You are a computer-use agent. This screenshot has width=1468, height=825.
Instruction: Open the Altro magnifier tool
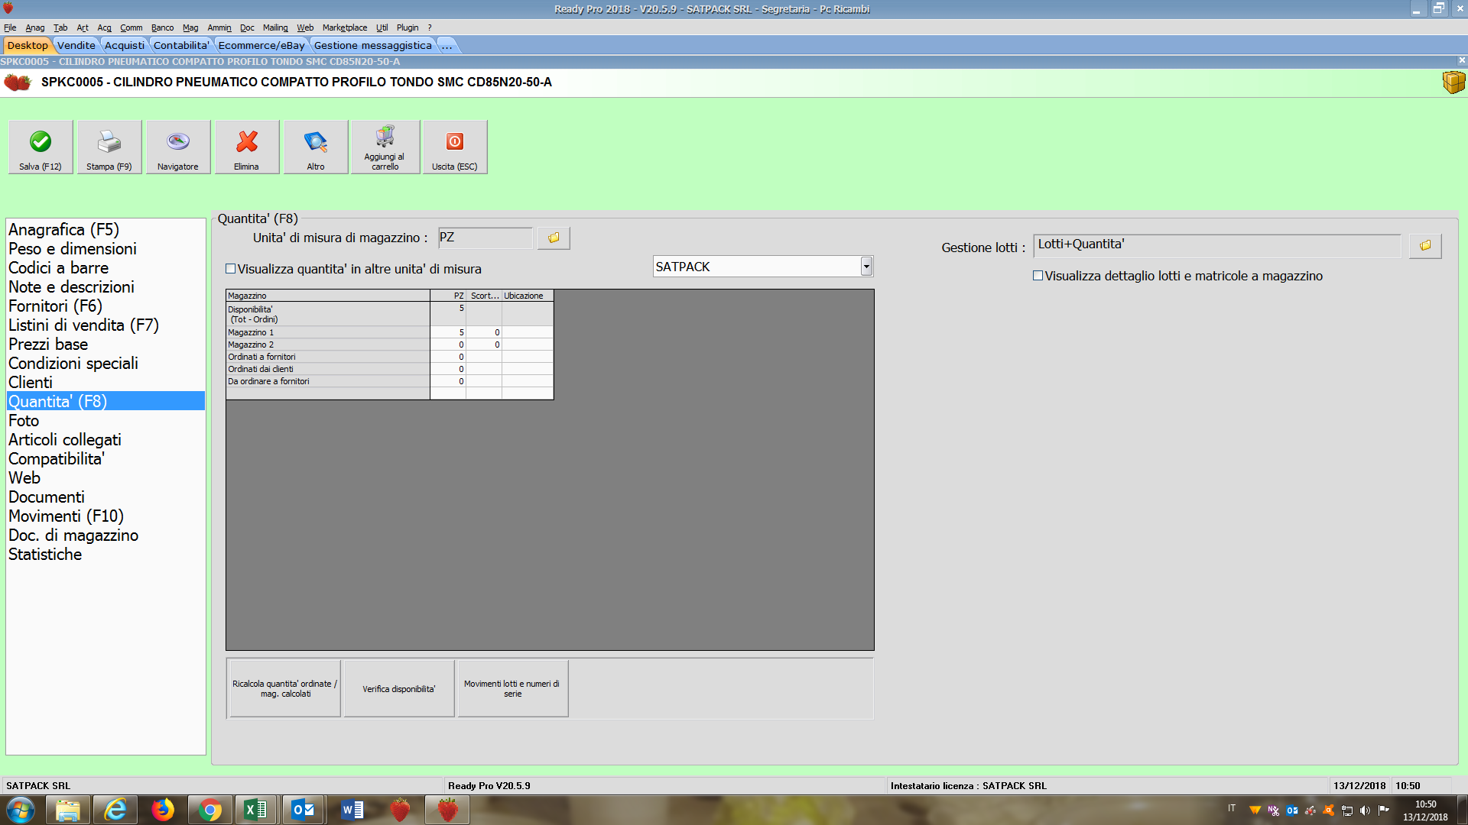(315, 142)
